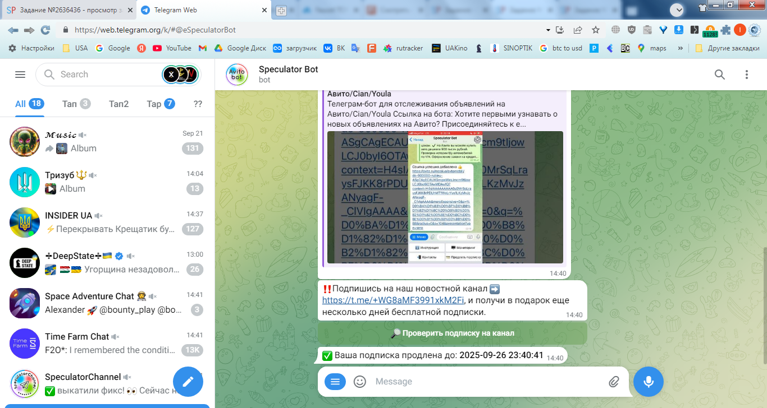This screenshot has width=767, height=408.
Task: Open the Extensions puzzle piece menu
Action: tap(725, 30)
